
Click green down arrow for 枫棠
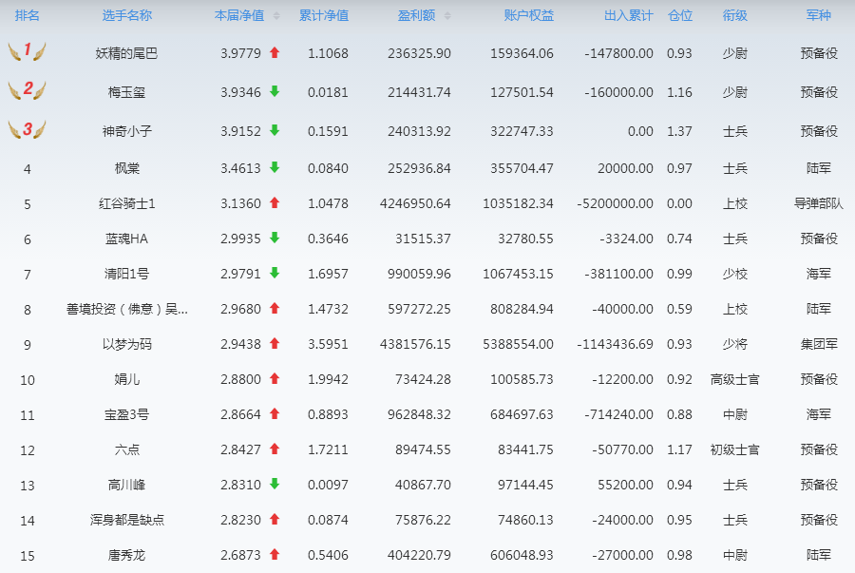(x=275, y=167)
